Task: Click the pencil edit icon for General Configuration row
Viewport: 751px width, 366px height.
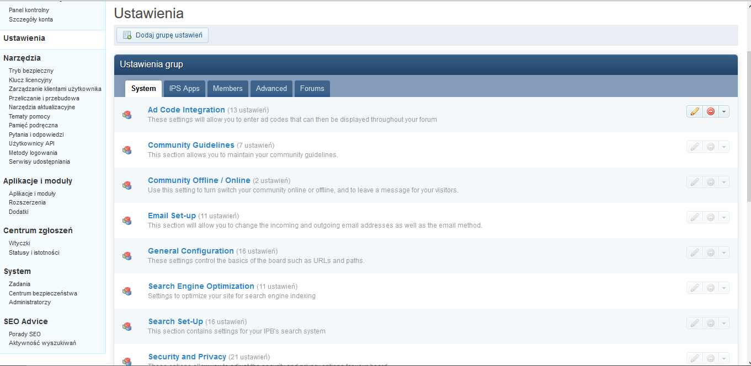Action: [695, 252]
